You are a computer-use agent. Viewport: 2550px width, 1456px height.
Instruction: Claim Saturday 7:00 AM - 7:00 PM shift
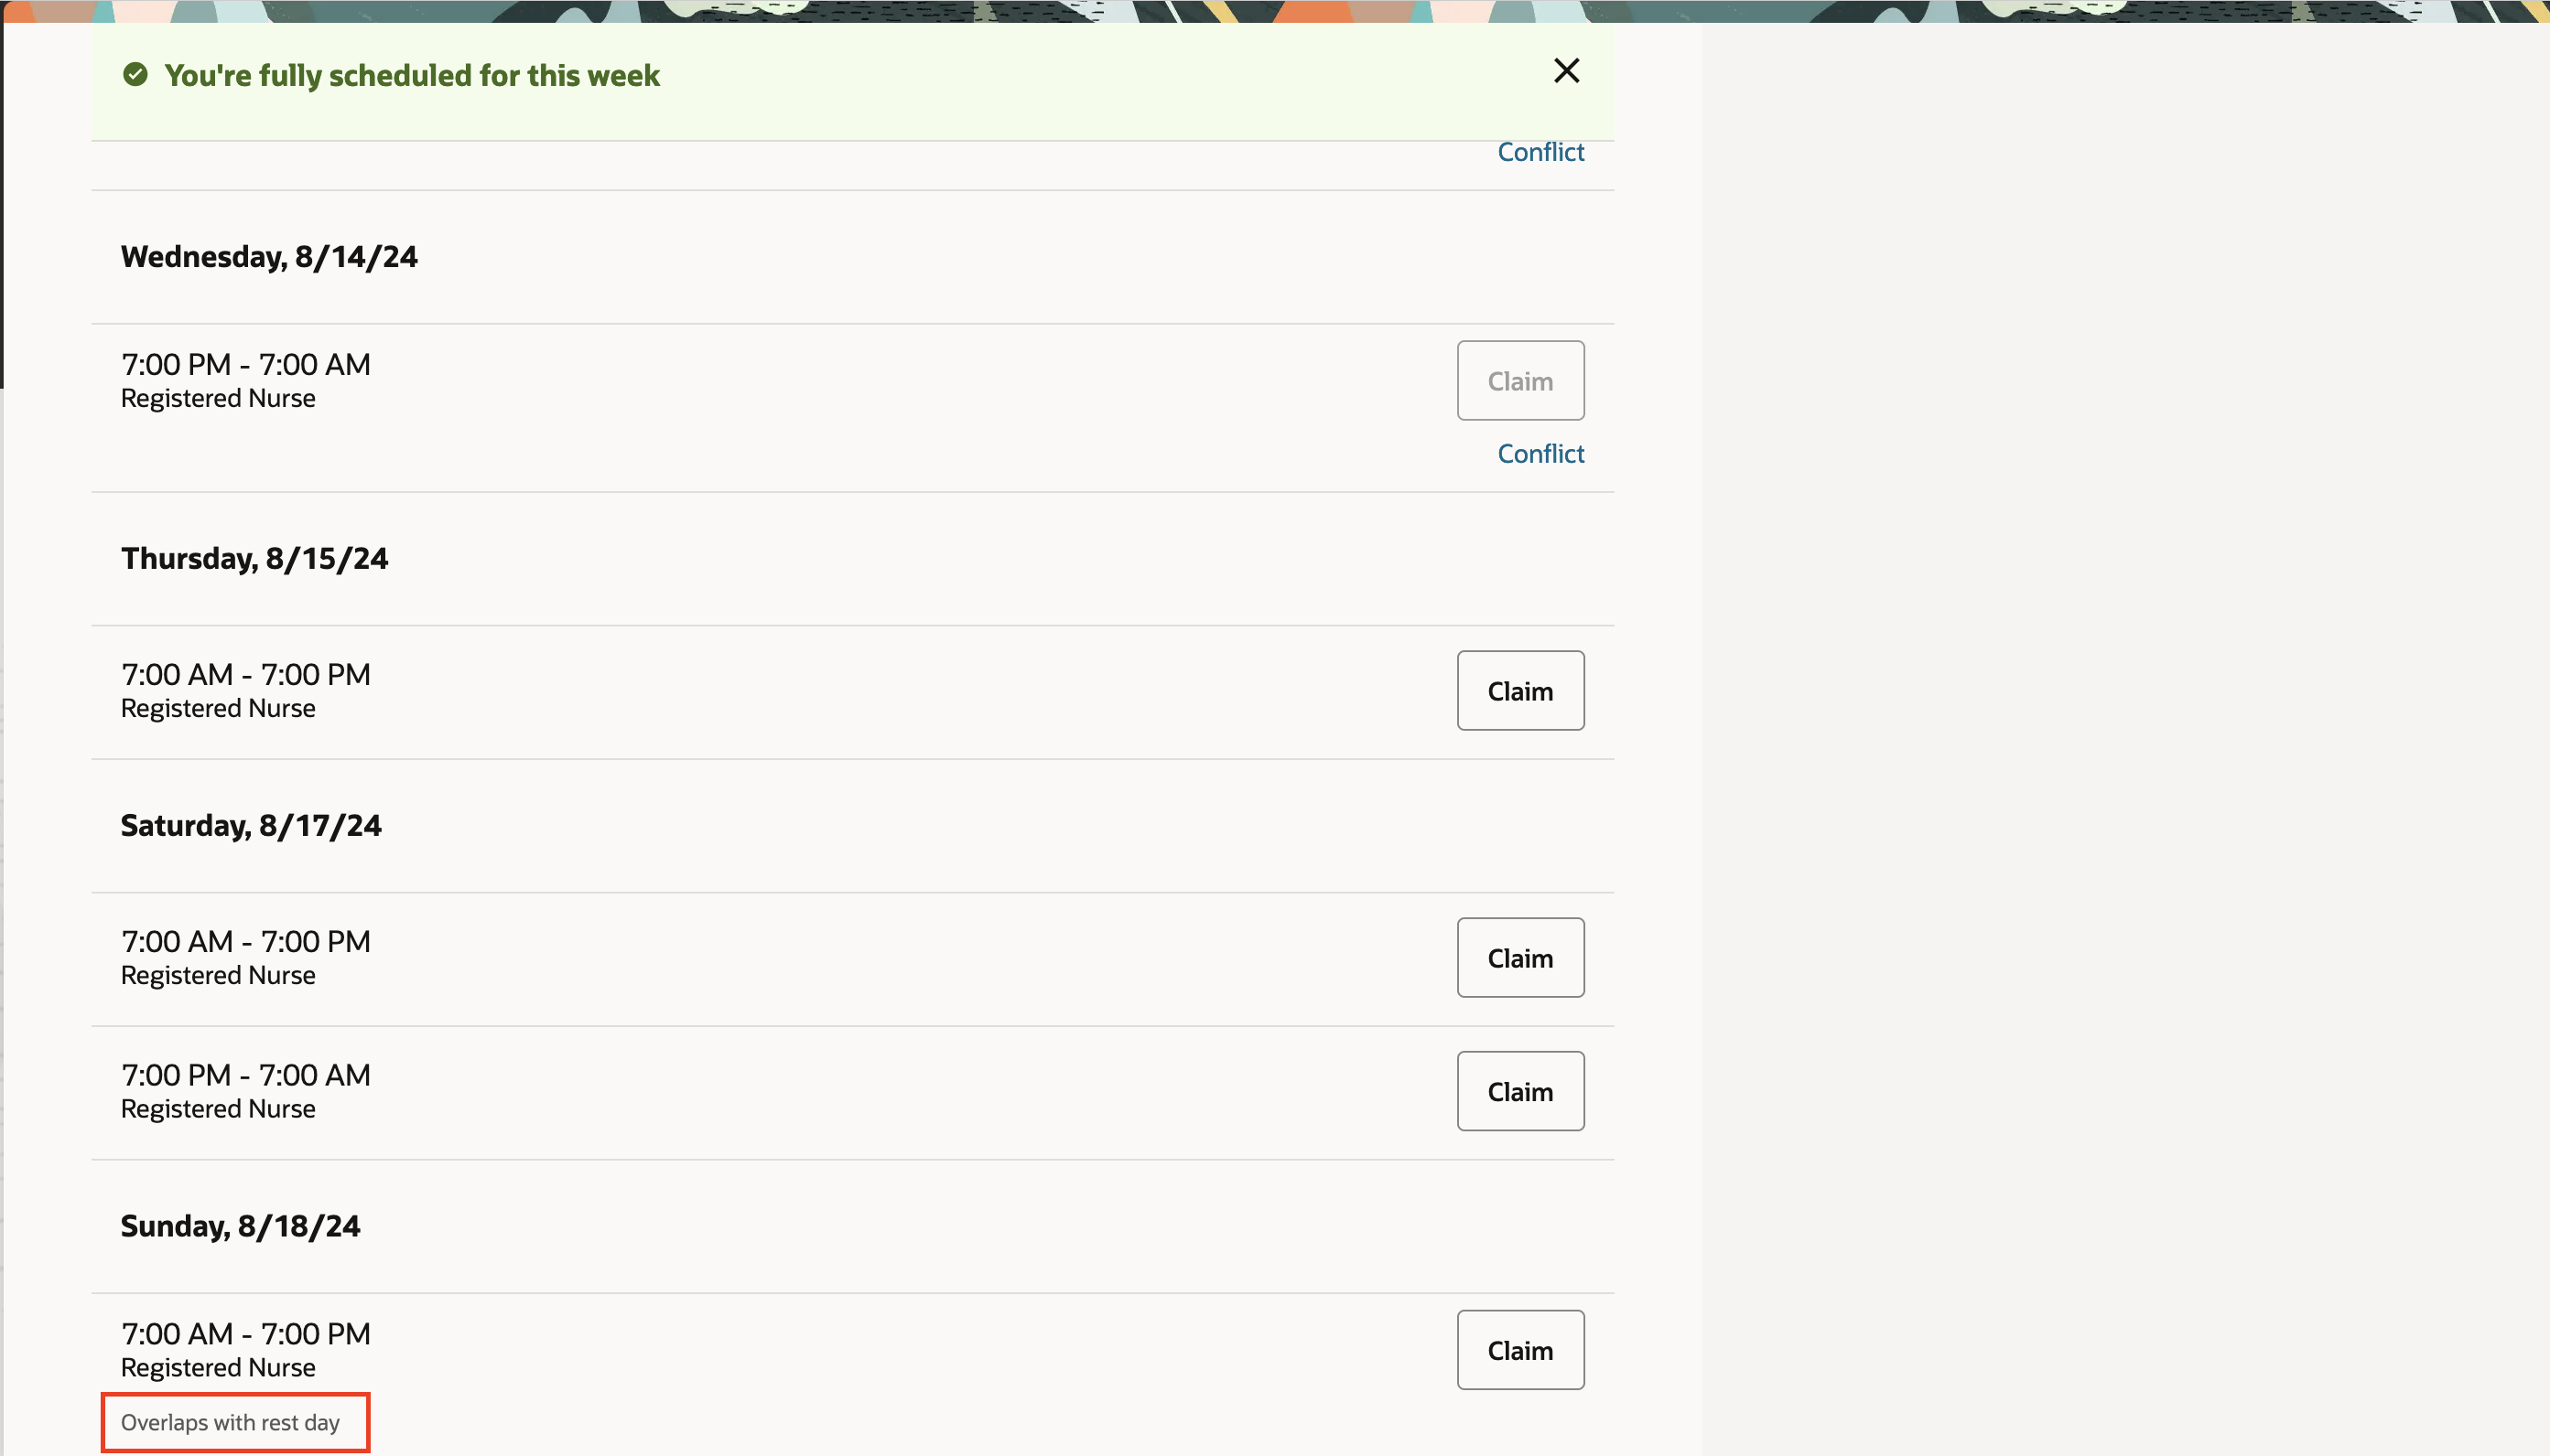(1519, 958)
